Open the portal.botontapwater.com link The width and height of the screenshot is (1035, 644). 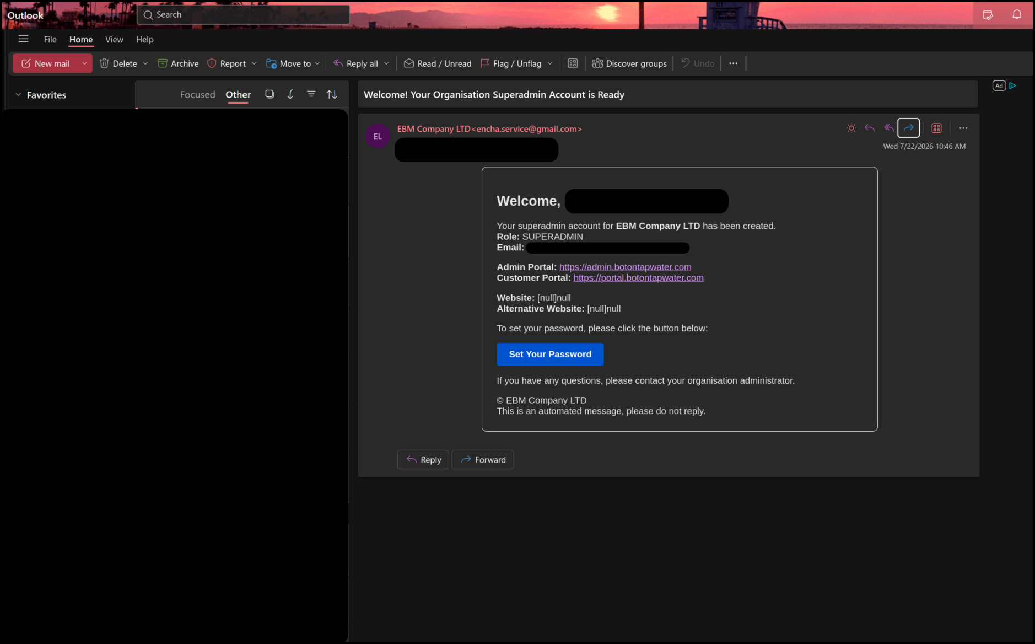click(638, 278)
